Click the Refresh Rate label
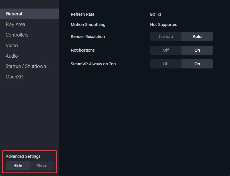The width and height of the screenshot is (230, 176). tap(82, 14)
